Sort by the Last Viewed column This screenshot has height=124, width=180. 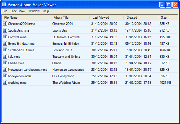point(107,17)
